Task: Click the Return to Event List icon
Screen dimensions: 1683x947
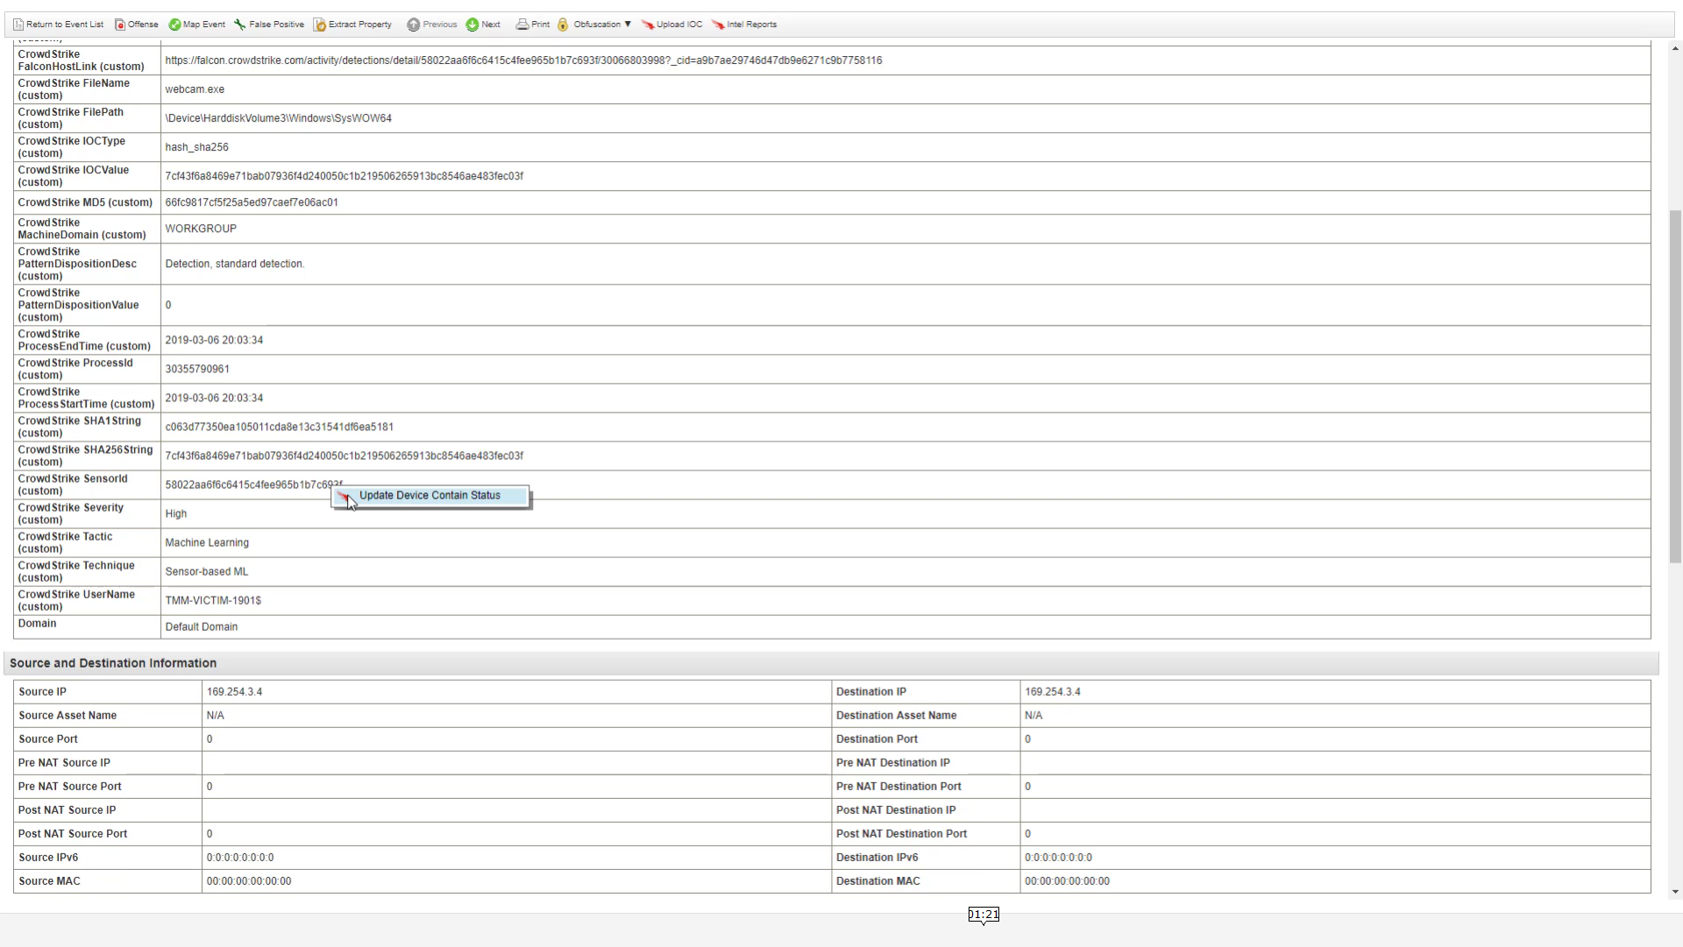Action: pyautogui.click(x=18, y=25)
